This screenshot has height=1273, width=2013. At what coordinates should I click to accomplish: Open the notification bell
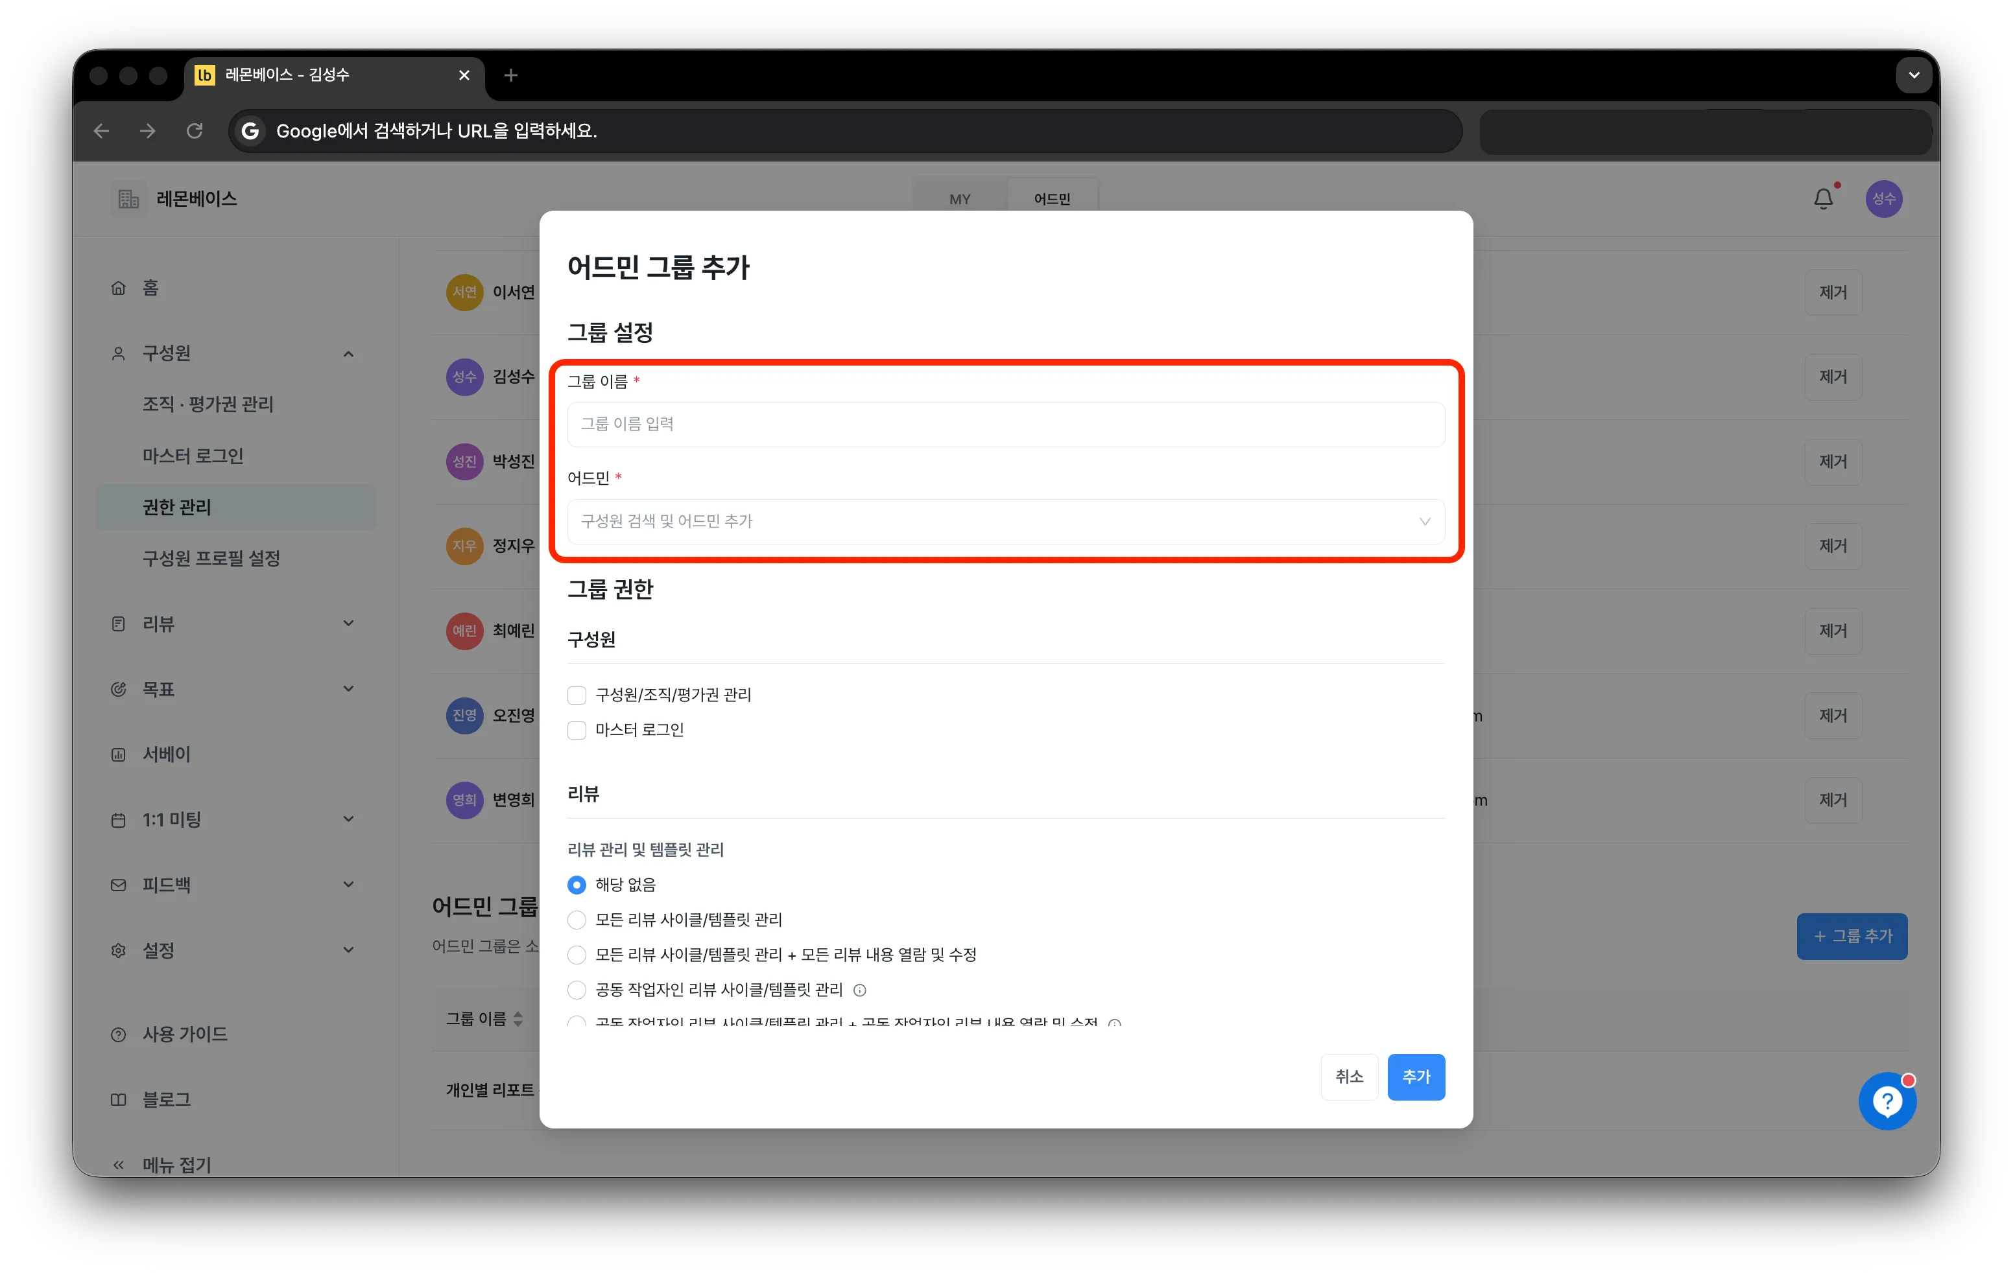[1823, 199]
